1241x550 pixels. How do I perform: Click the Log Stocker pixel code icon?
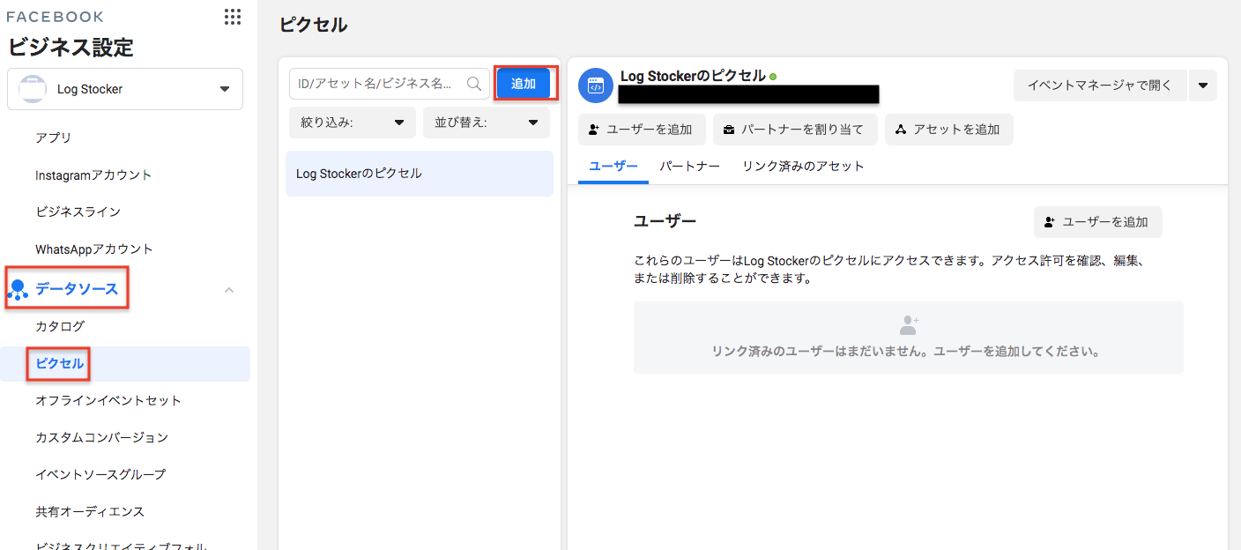[595, 85]
